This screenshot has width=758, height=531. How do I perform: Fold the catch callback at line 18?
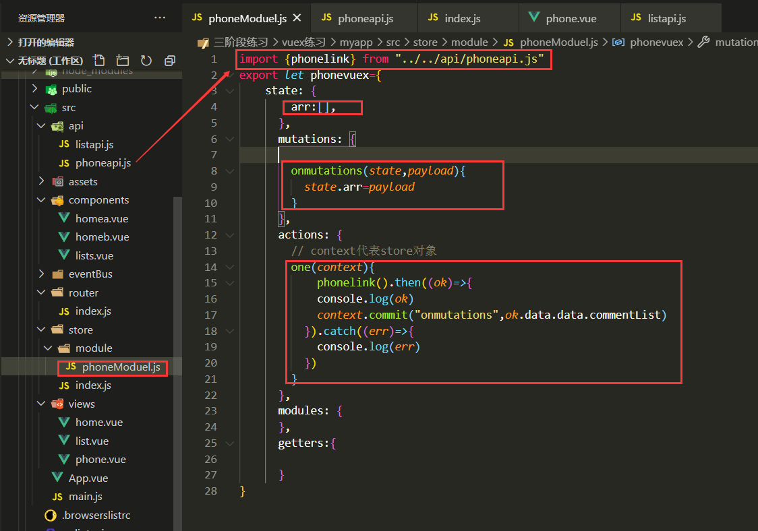[230, 331]
